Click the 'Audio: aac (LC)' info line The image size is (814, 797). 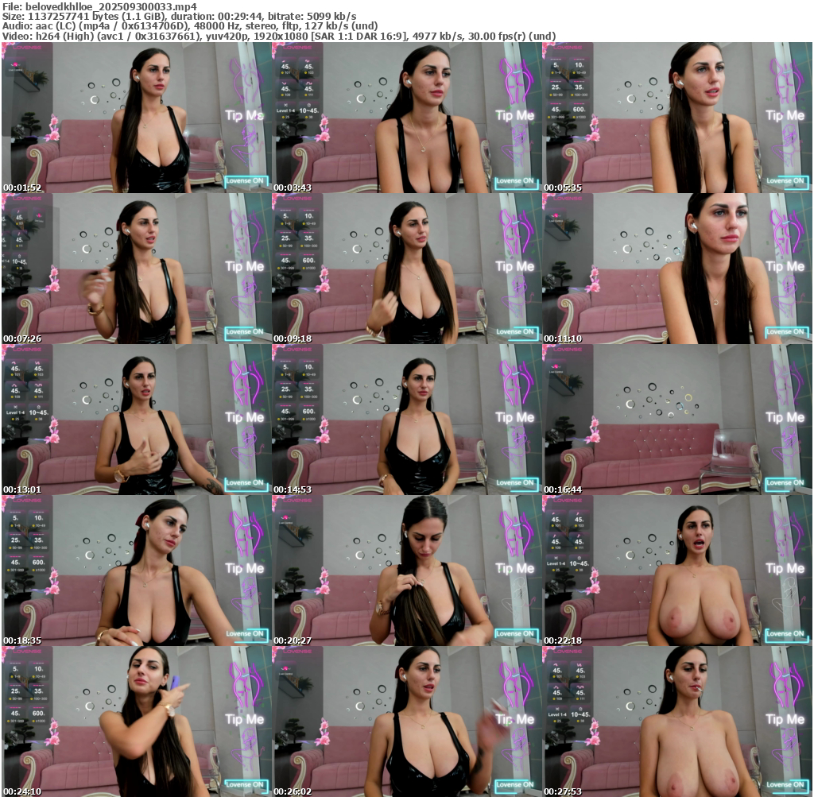pos(190,26)
